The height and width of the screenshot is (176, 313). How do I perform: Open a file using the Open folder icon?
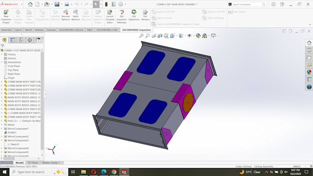pos(47,4)
